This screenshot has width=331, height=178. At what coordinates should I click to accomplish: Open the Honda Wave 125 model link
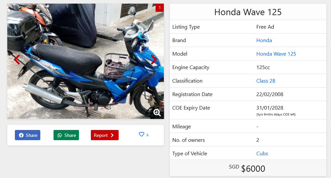tap(276, 54)
